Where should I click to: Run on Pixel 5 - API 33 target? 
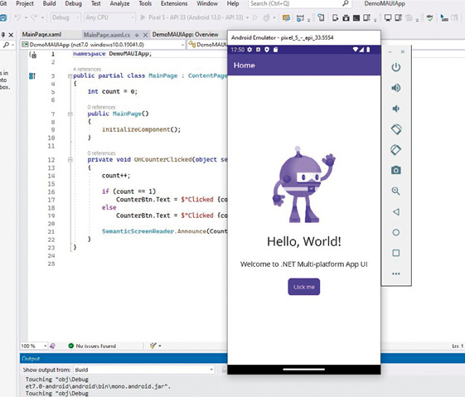tap(191, 17)
